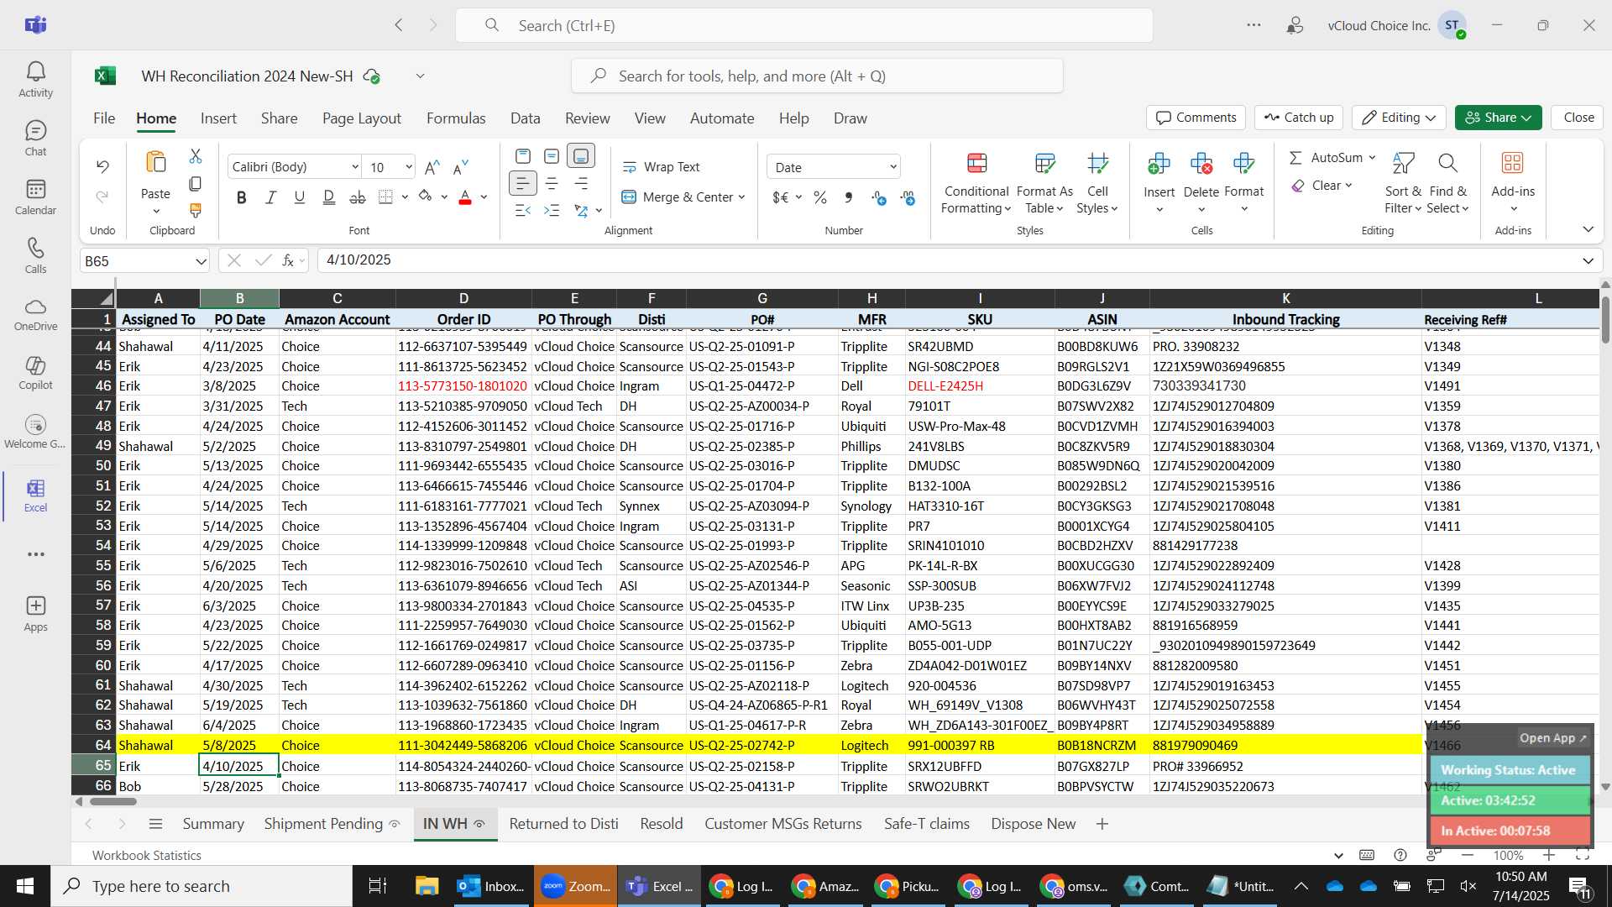Expand the formula bar
This screenshot has width=1612, height=907.
click(1588, 261)
